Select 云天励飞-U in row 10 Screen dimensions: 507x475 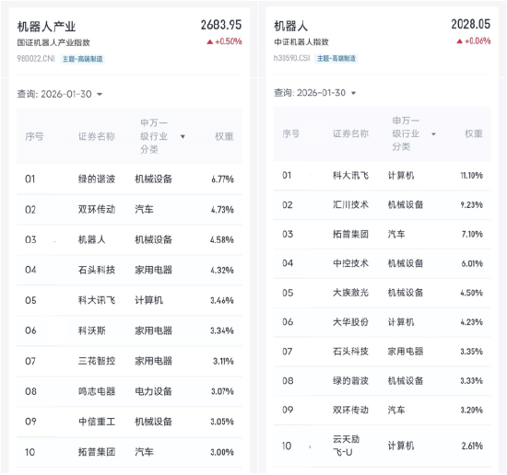pos(347,446)
